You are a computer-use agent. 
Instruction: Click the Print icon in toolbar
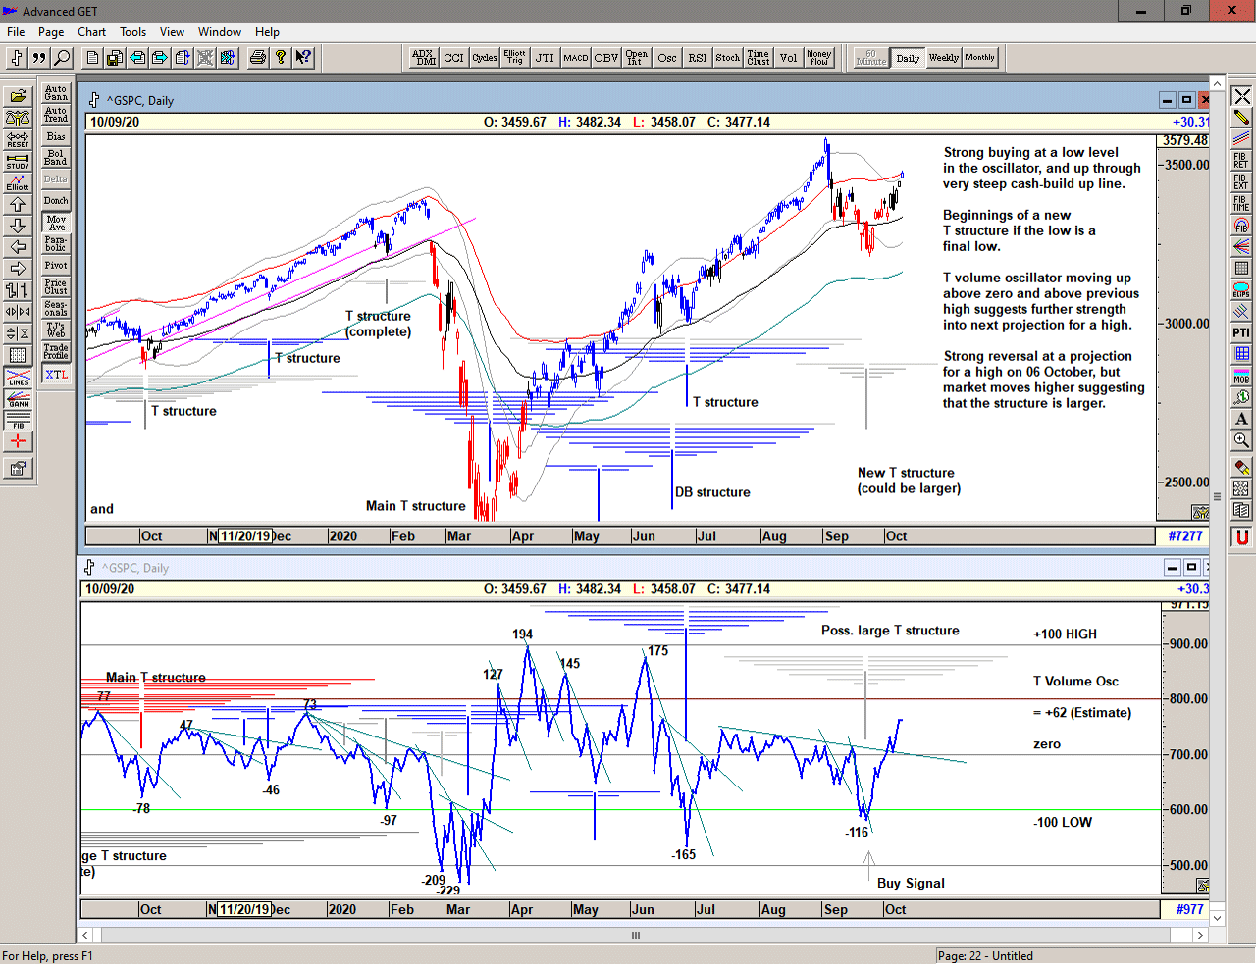point(258,58)
